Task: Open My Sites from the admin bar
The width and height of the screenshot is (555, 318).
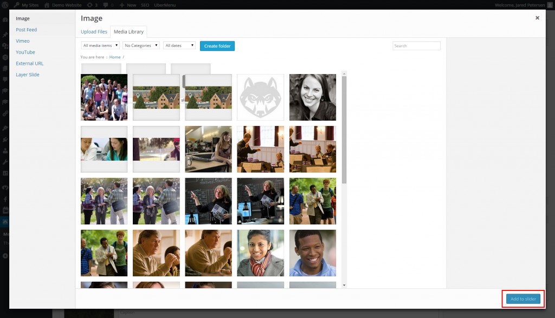Action: [x=26, y=4]
